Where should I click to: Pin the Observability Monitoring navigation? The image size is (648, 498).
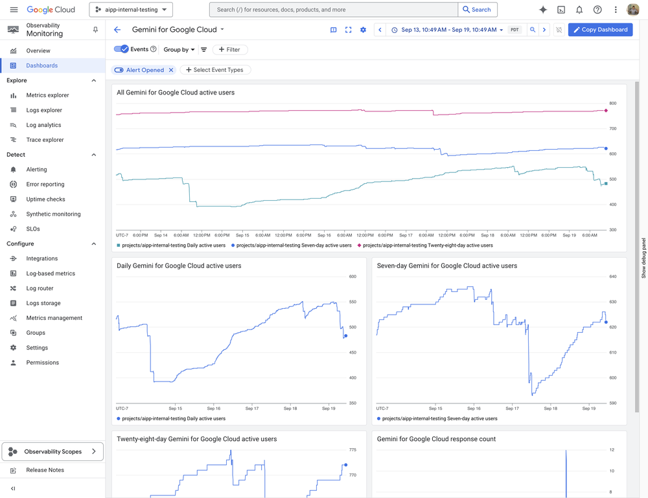[x=95, y=30]
